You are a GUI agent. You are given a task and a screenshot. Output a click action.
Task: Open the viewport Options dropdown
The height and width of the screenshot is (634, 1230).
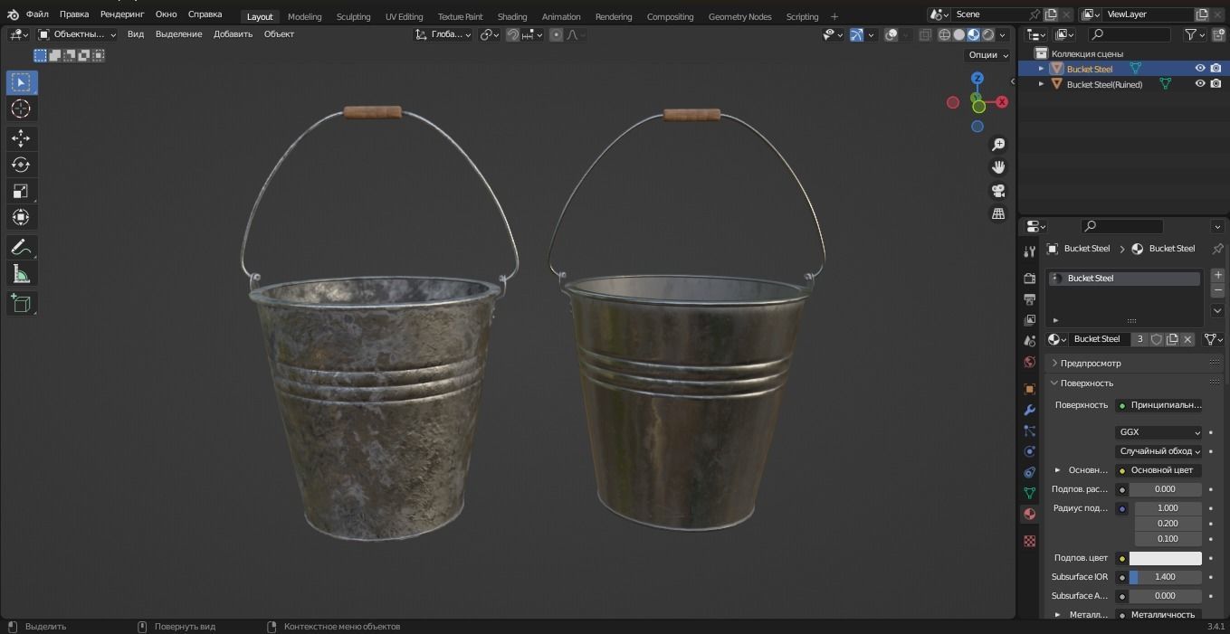tap(988, 54)
